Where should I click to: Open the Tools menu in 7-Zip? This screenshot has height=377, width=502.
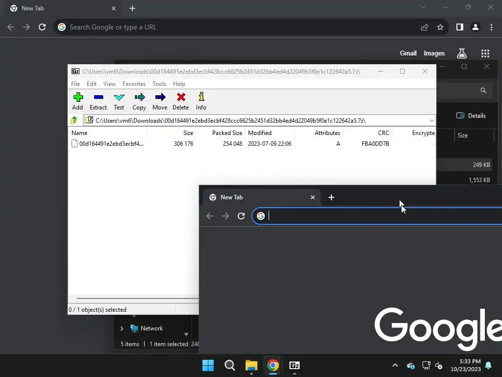pos(159,83)
